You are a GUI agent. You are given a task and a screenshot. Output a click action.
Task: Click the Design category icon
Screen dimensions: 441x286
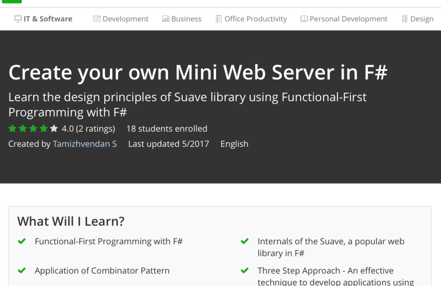coord(404,19)
